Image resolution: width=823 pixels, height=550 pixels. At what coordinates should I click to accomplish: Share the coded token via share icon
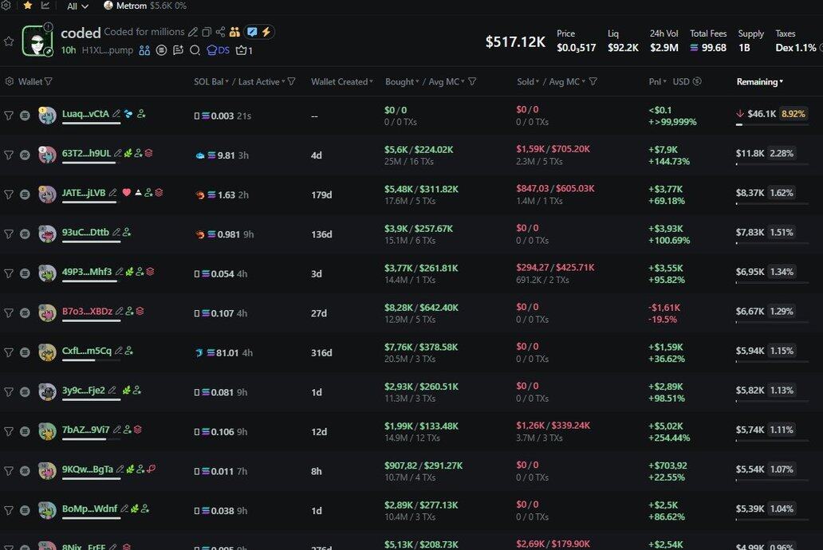[x=220, y=33]
